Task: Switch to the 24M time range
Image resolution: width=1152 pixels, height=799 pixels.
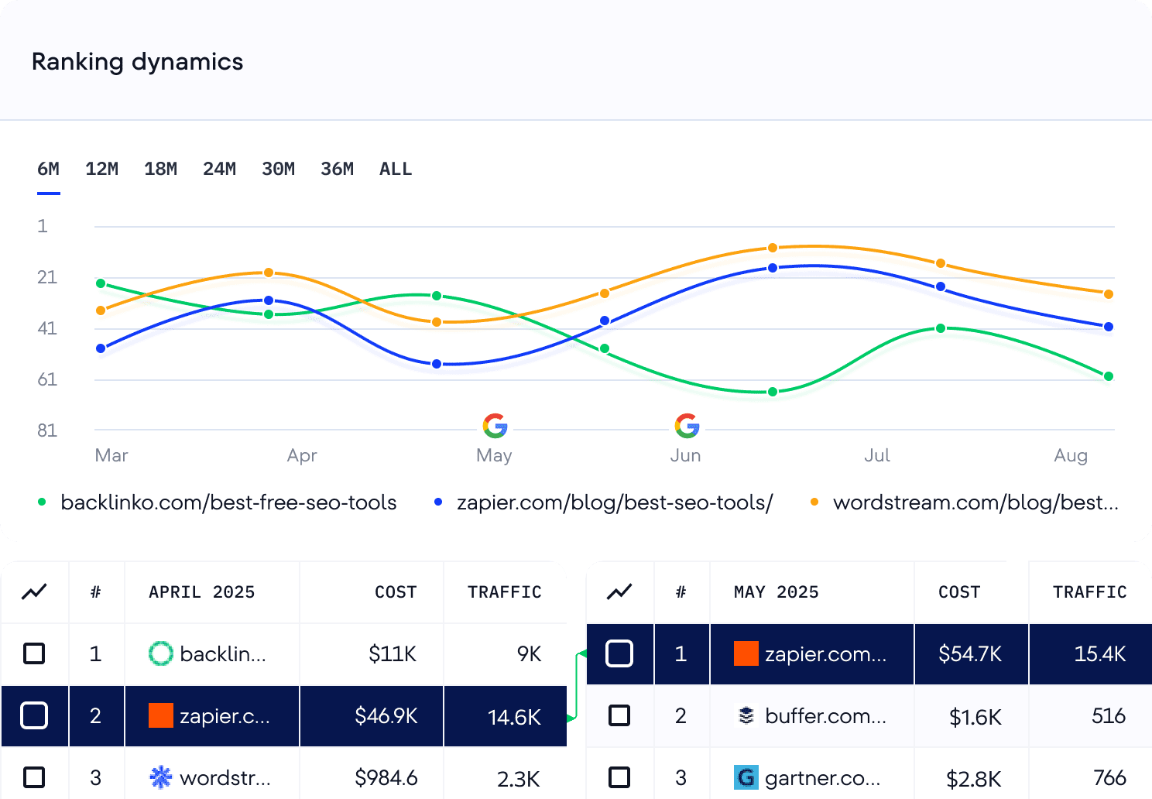Action: pos(219,169)
